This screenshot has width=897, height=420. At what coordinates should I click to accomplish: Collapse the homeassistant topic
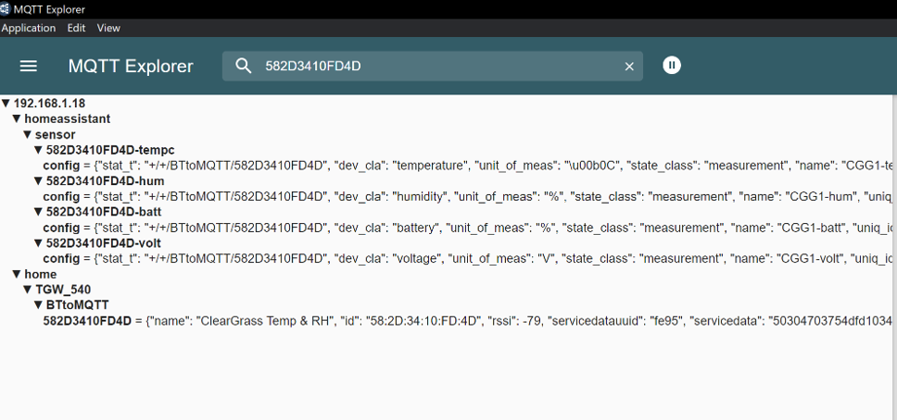tap(17, 119)
